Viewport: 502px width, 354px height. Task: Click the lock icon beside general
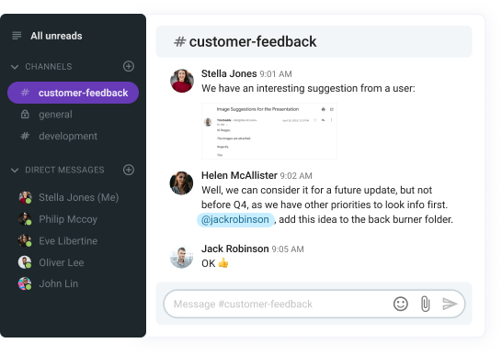(25, 114)
